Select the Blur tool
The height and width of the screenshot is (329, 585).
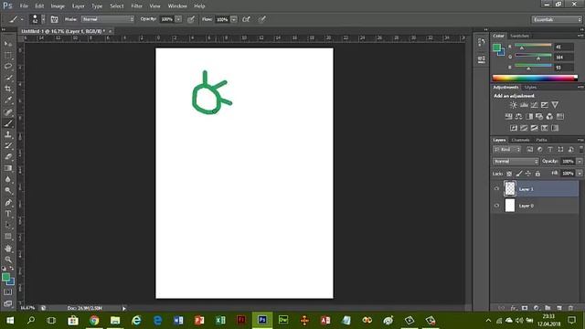pos(8,179)
